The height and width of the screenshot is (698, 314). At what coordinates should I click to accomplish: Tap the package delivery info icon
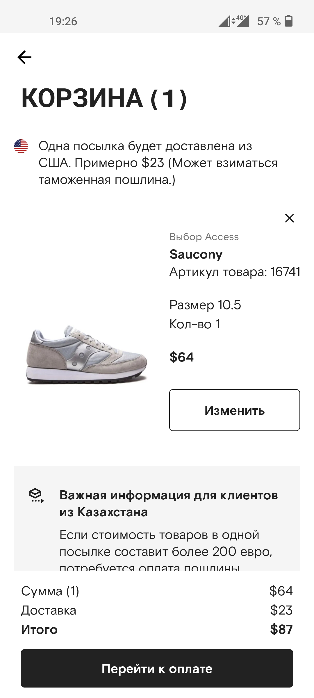pos(36,496)
